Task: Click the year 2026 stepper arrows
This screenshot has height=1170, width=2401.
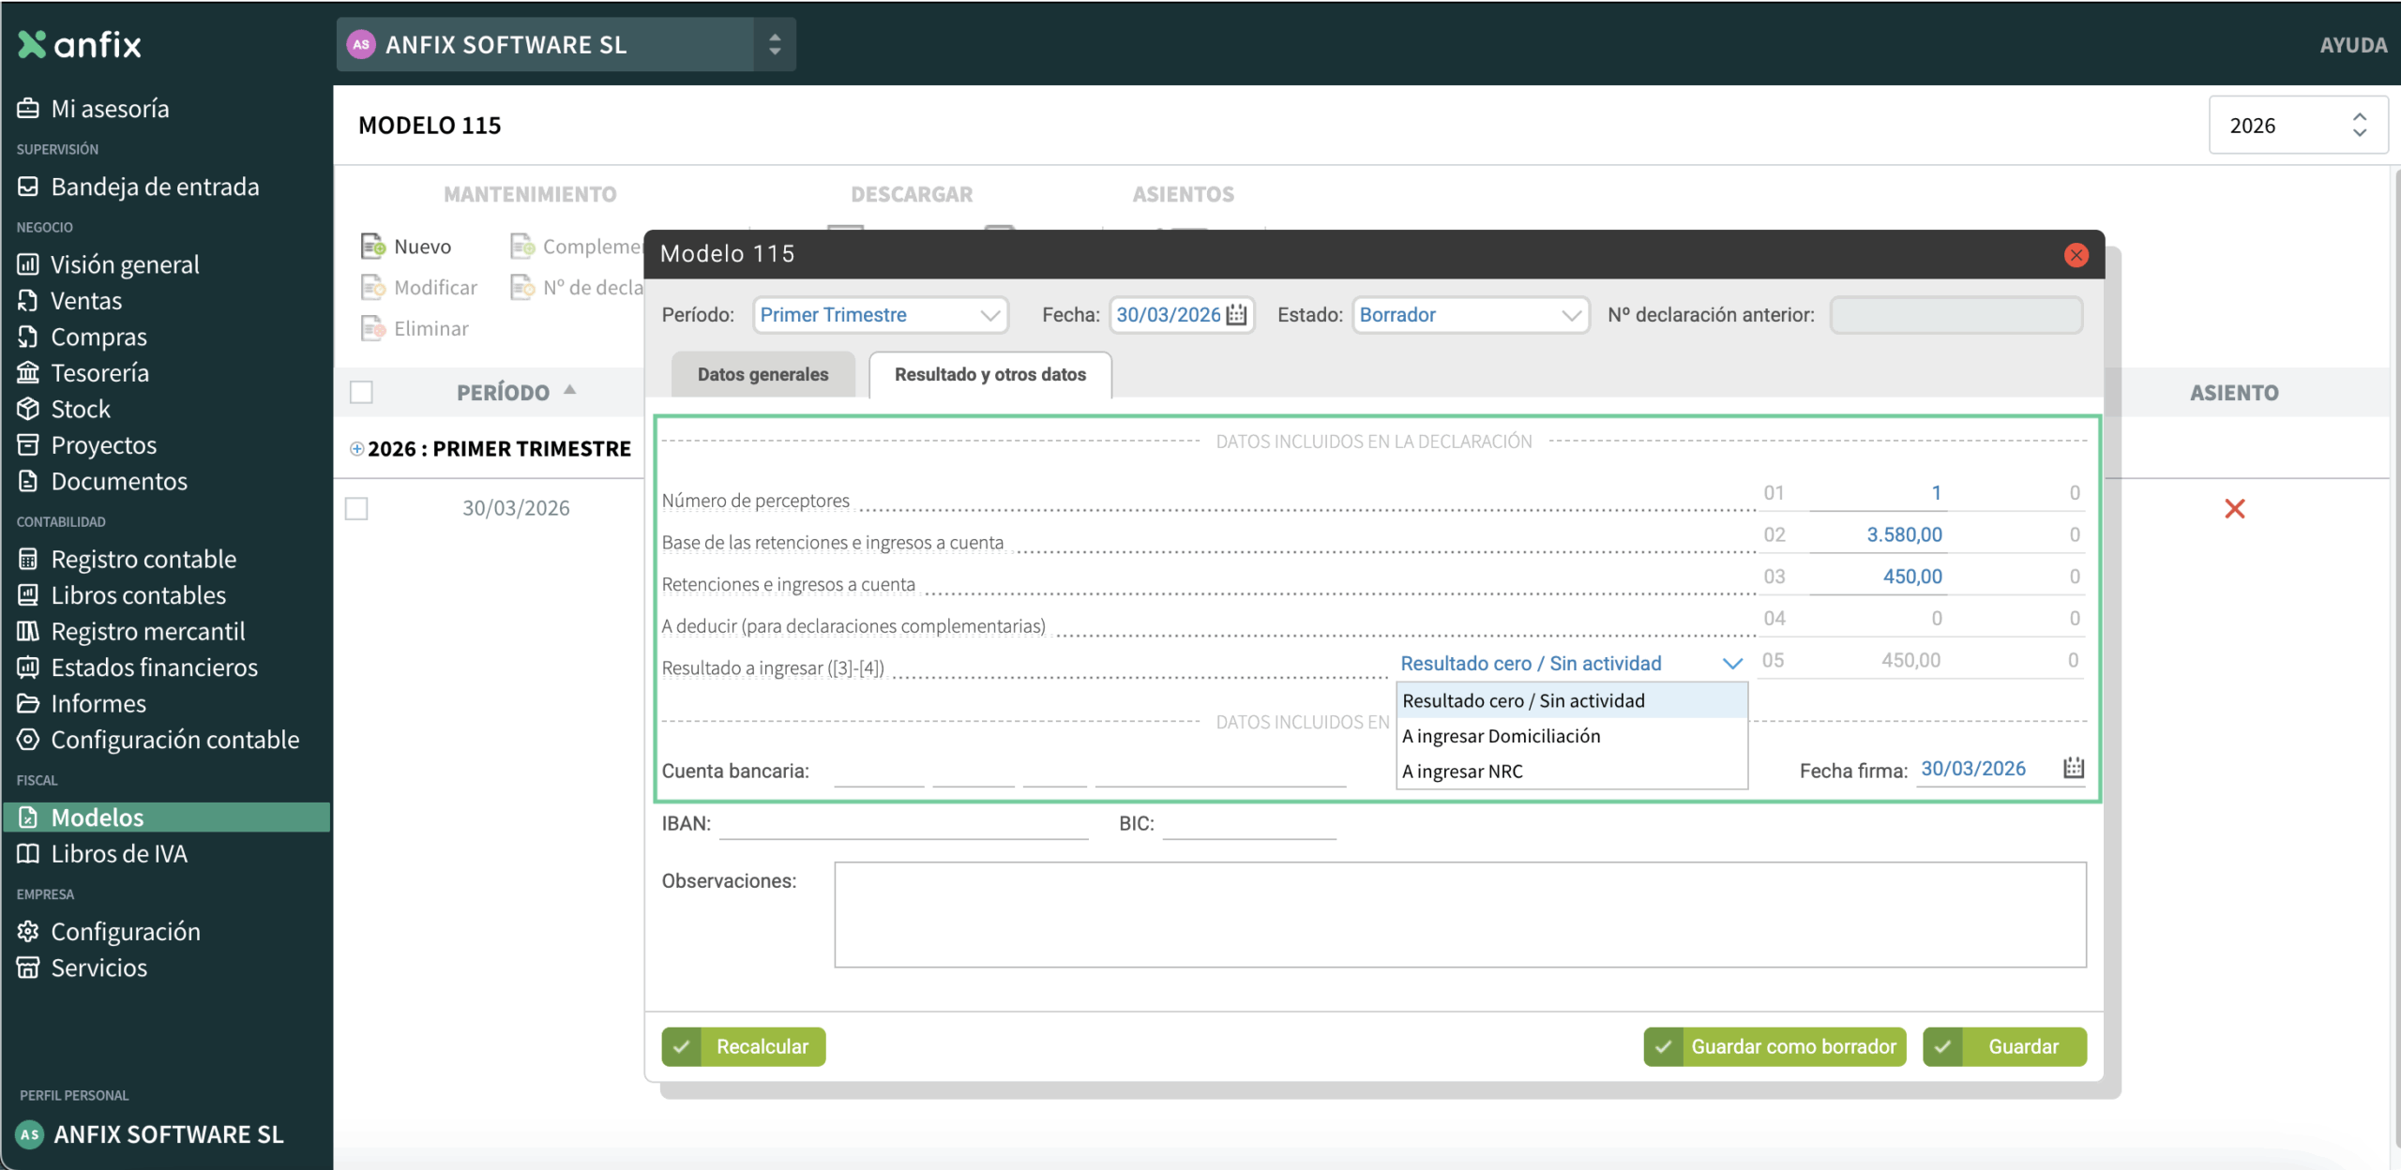Action: pos(2360,125)
